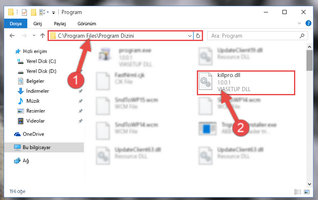Click the Up one level arrow
This screenshot has height=200, width=318.
coord(43,36)
